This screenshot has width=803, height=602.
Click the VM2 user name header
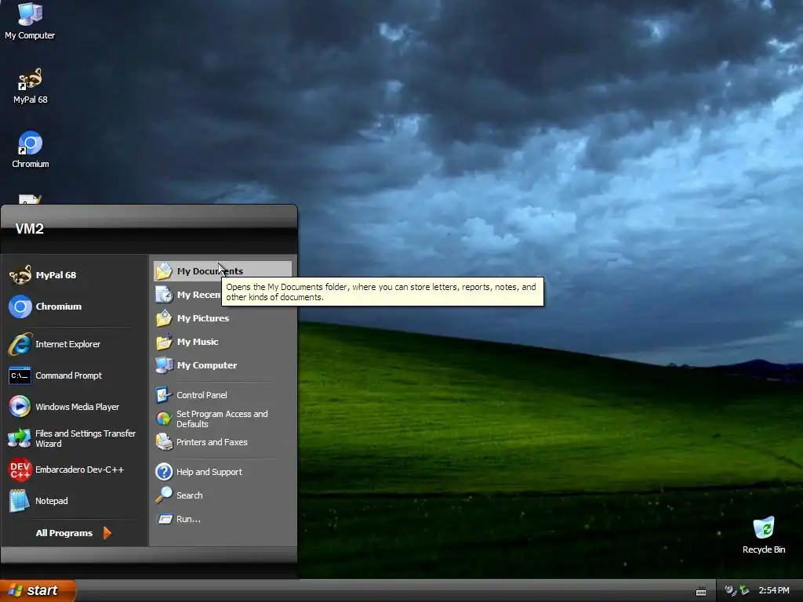click(29, 229)
